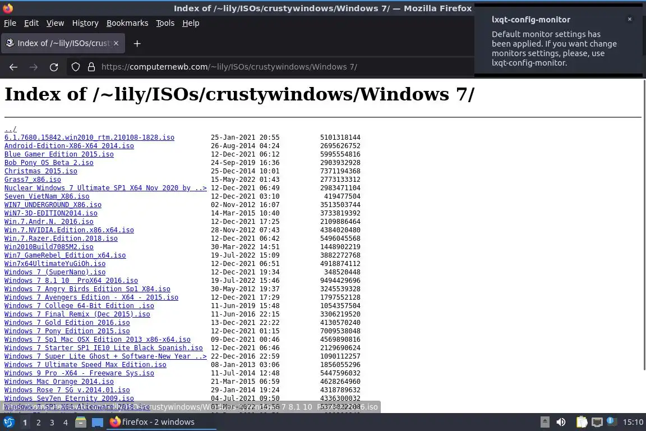Open the Tools menu
The image size is (646, 431).
[165, 23]
